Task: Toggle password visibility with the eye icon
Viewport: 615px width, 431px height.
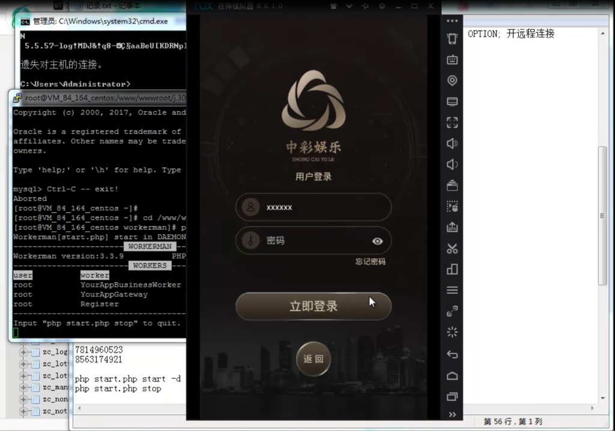Action: coord(377,241)
